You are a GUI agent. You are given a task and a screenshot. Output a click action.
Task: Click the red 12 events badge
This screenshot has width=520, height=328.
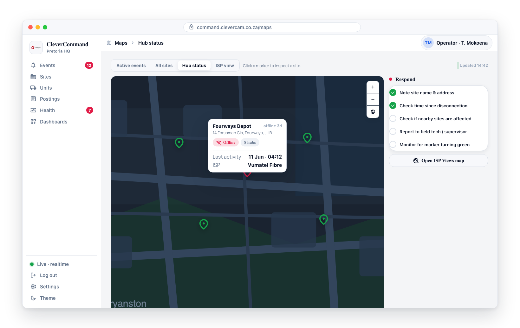point(89,65)
